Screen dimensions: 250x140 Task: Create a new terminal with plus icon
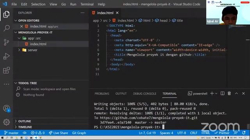coord(212,93)
